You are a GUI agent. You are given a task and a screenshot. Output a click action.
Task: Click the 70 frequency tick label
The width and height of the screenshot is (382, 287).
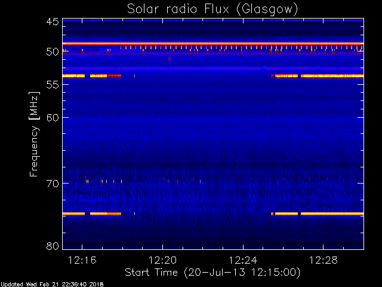click(x=53, y=184)
